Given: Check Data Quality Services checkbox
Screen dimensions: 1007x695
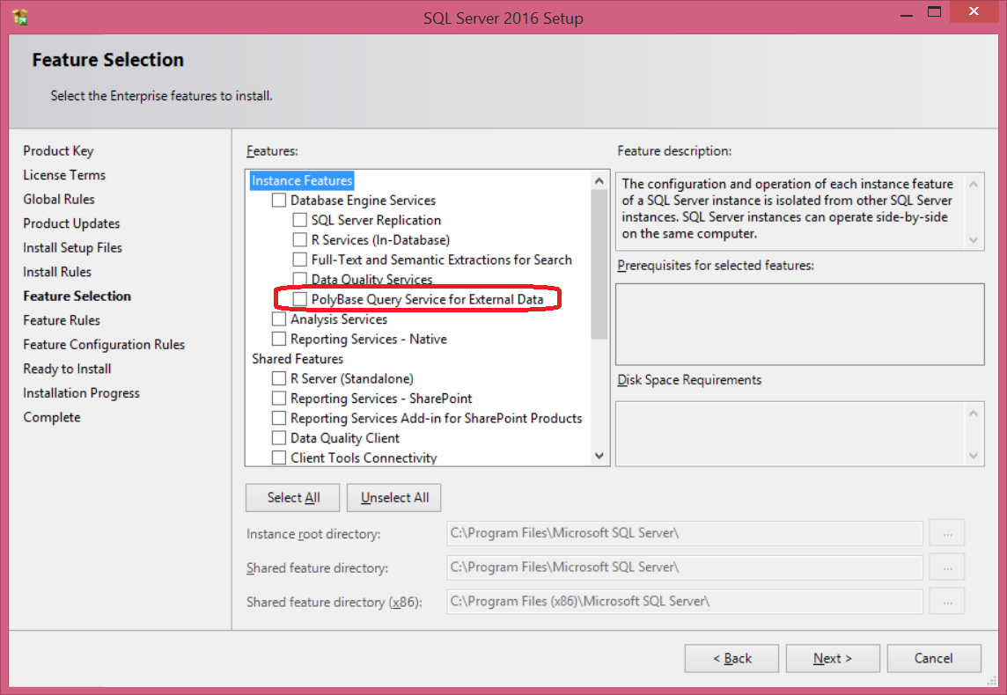Looking at the screenshot, I should point(299,279).
